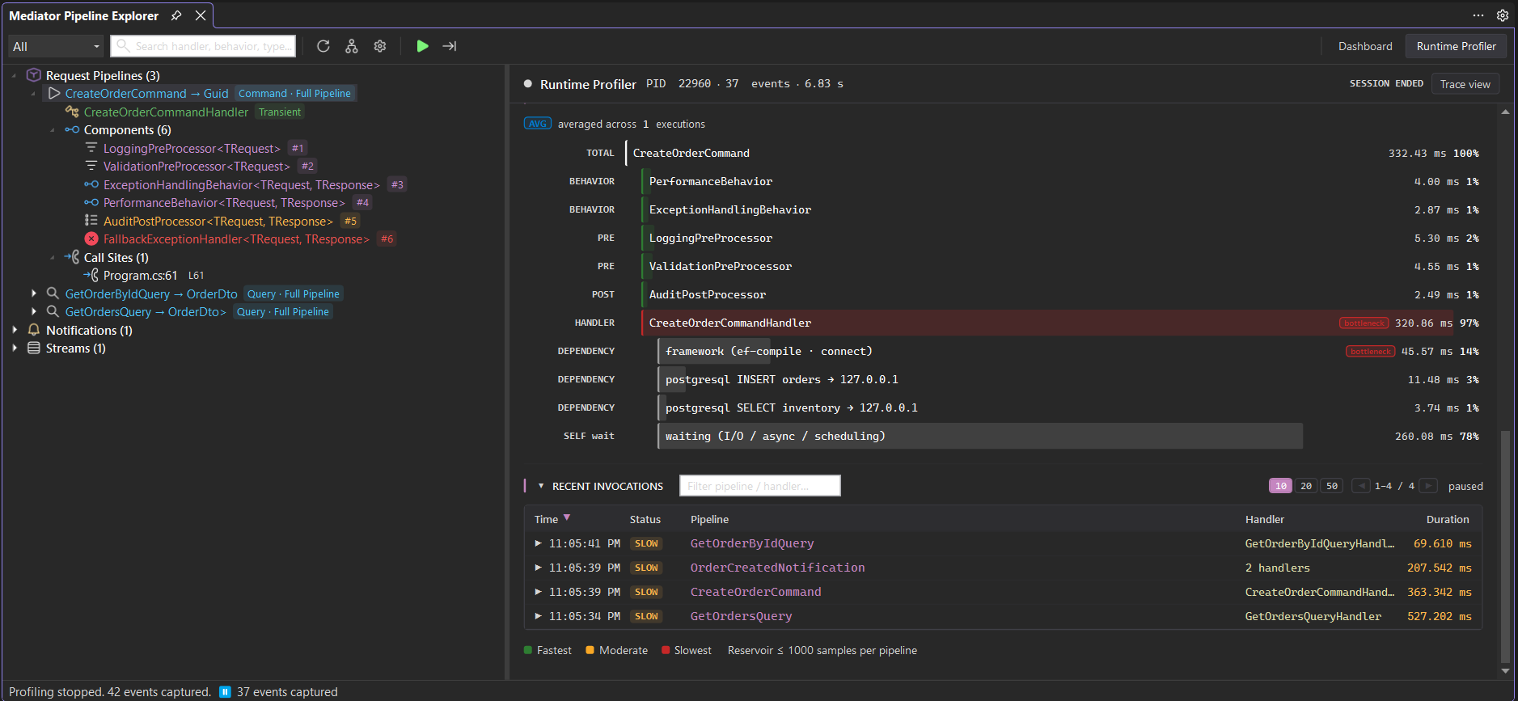Collapse the Recent Invocations section
The width and height of the screenshot is (1518, 701).
541,486
